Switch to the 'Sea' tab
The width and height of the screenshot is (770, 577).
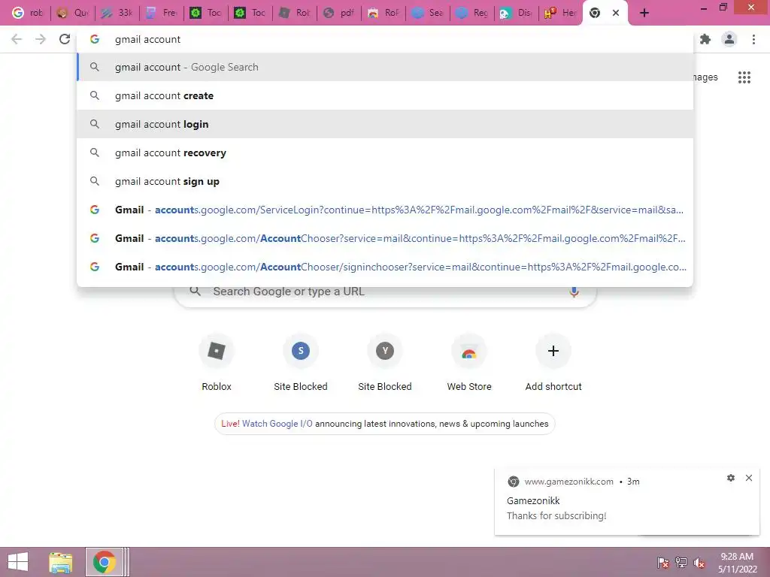point(427,13)
